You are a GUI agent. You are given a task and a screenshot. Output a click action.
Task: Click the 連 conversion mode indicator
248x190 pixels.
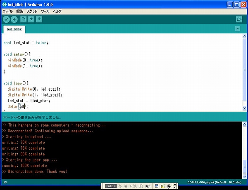[125, 186]
